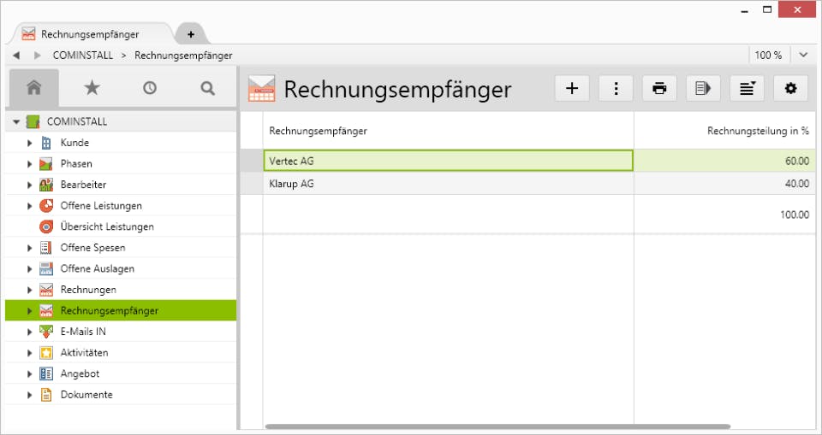Image resolution: width=822 pixels, height=435 pixels.
Task: Click the 100 % zoom field
Action: coord(768,55)
